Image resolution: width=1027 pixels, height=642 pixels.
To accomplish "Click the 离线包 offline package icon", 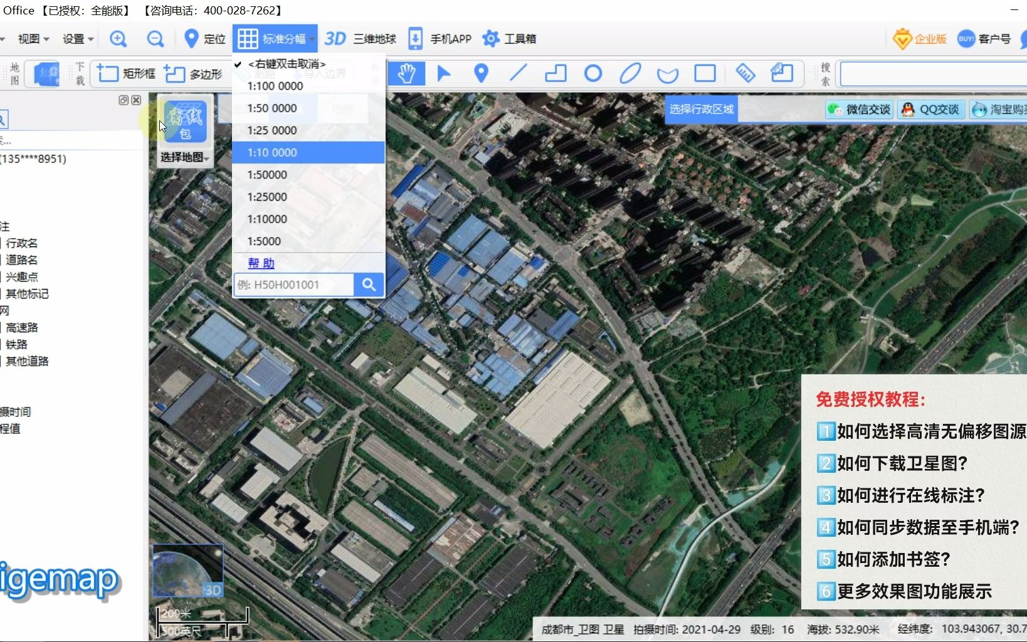I will pyautogui.click(x=185, y=121).
